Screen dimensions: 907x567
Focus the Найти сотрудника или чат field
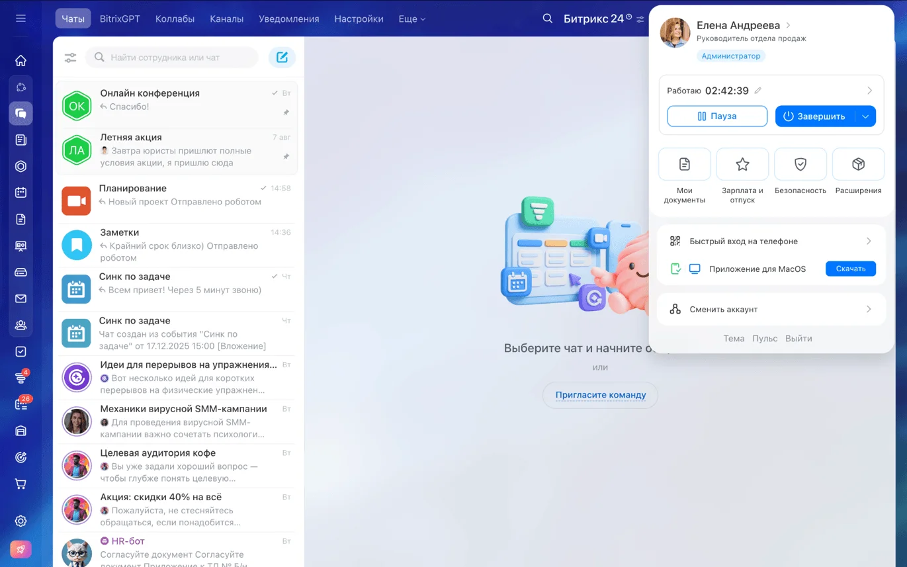(172, 58)
